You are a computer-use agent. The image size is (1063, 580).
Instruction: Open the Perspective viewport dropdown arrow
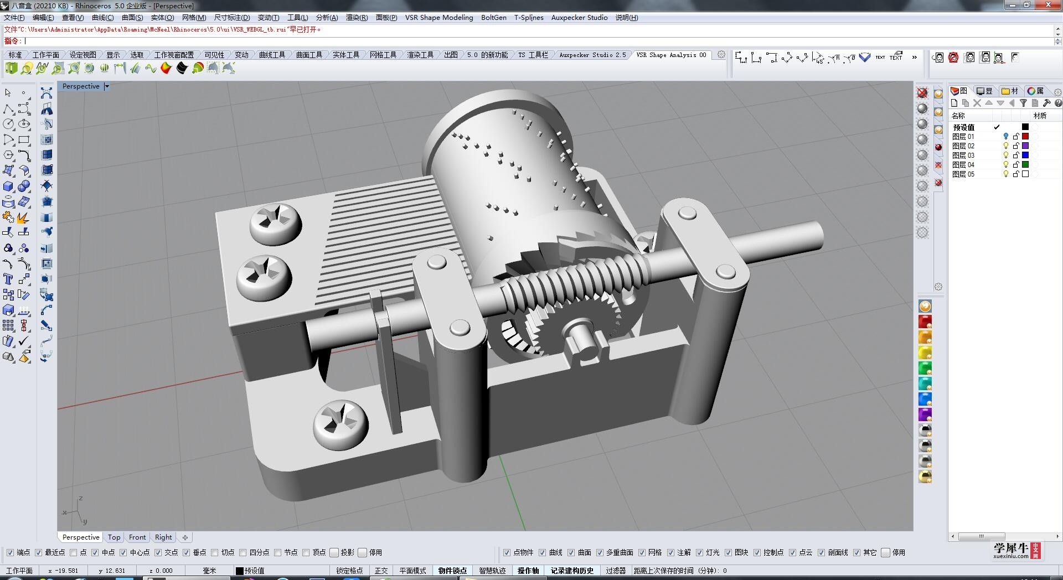coord(107,86)
